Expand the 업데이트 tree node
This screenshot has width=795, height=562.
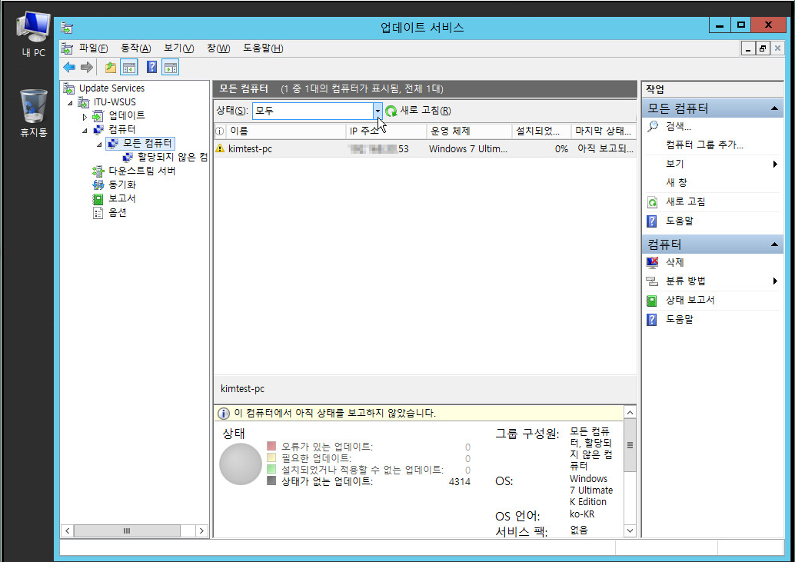(x=85, y=116)
